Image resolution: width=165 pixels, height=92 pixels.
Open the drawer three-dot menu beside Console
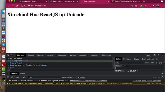[8, 74]
